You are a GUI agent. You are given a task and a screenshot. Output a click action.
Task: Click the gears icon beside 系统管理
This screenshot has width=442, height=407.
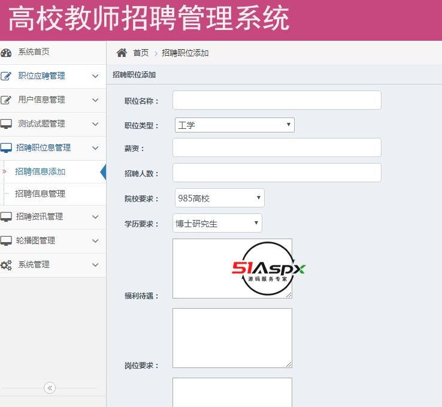click(x=6, y=265)
